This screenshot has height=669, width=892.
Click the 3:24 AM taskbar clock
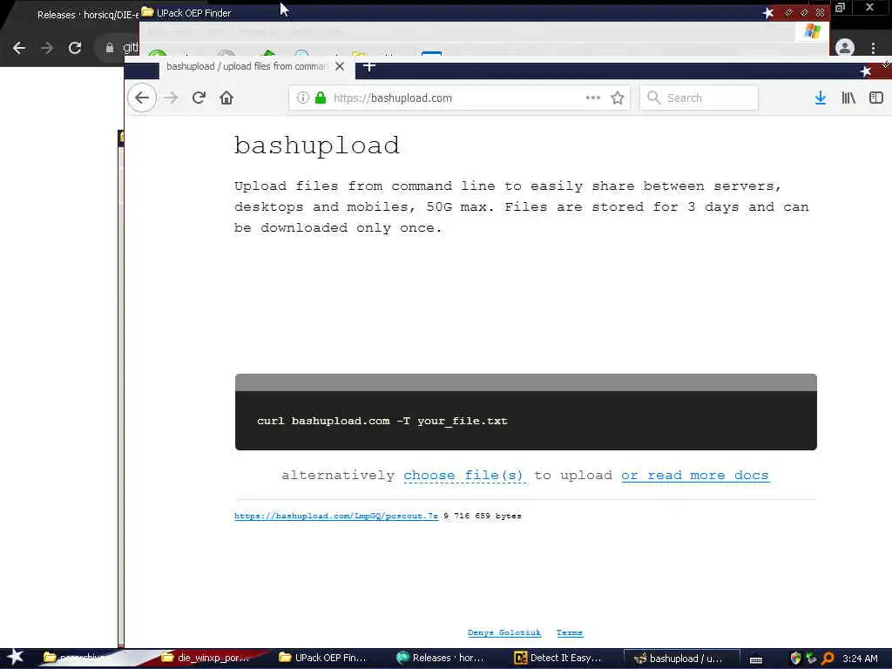(860, 659)
